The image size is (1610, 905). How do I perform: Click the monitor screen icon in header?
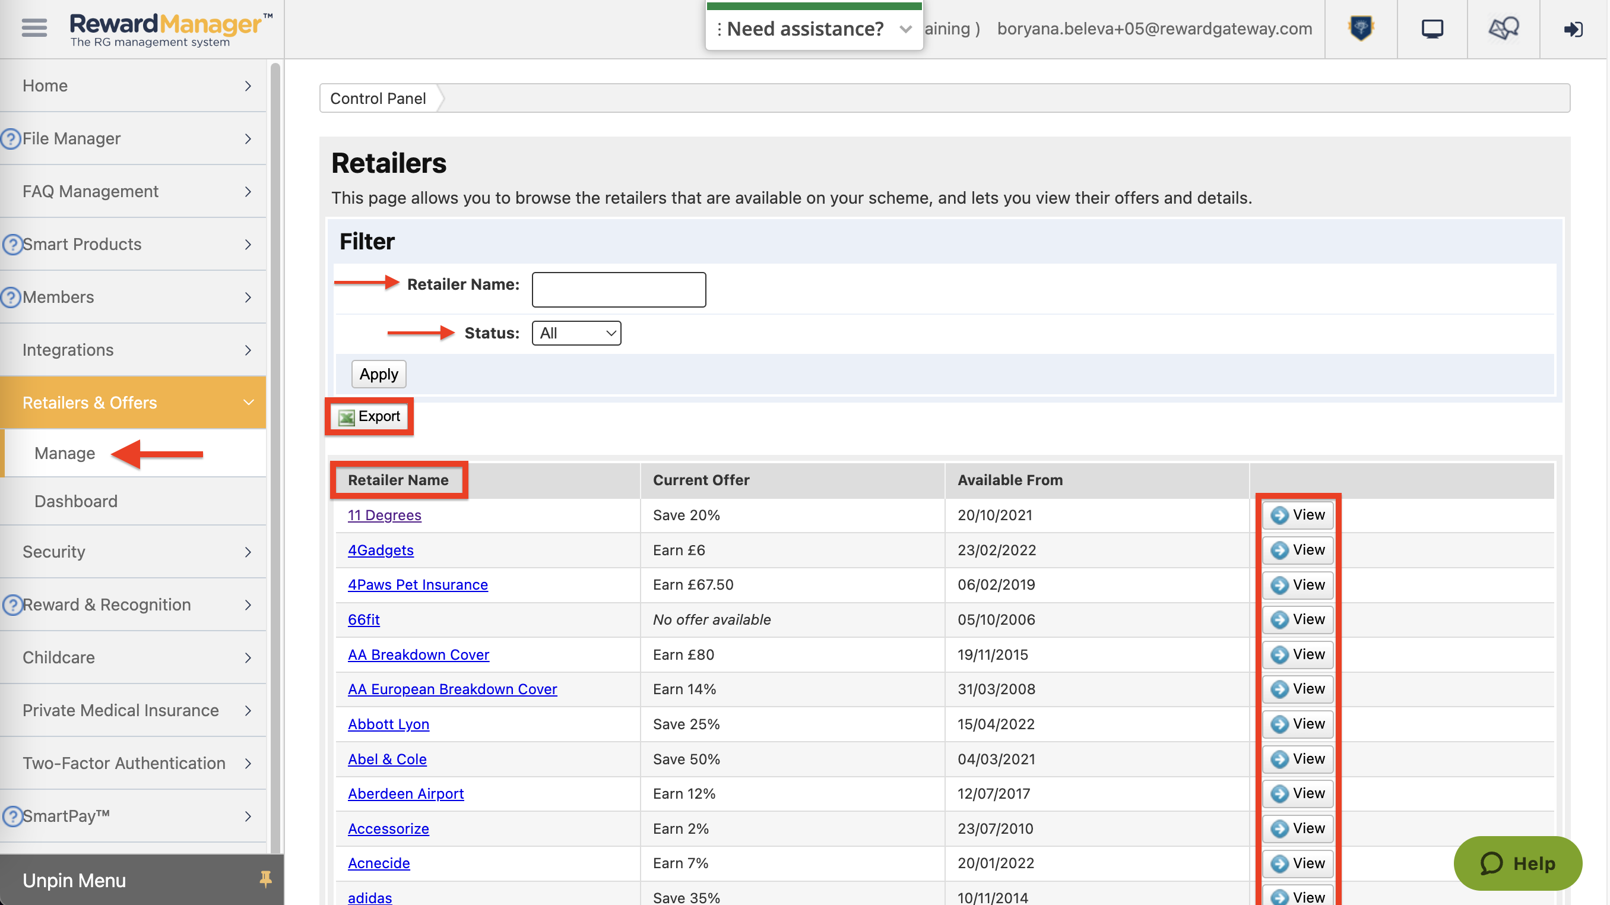(1432, 29)
